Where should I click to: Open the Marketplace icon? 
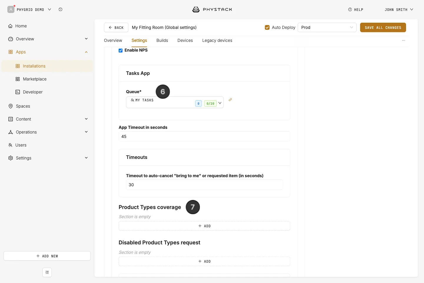(18, 79)
